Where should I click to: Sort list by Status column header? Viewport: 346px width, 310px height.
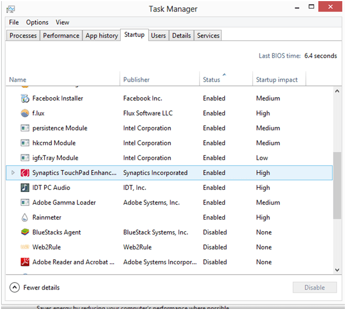tap(212, 80)
